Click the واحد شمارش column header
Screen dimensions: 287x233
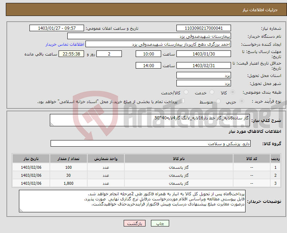[x=106, y=159]
